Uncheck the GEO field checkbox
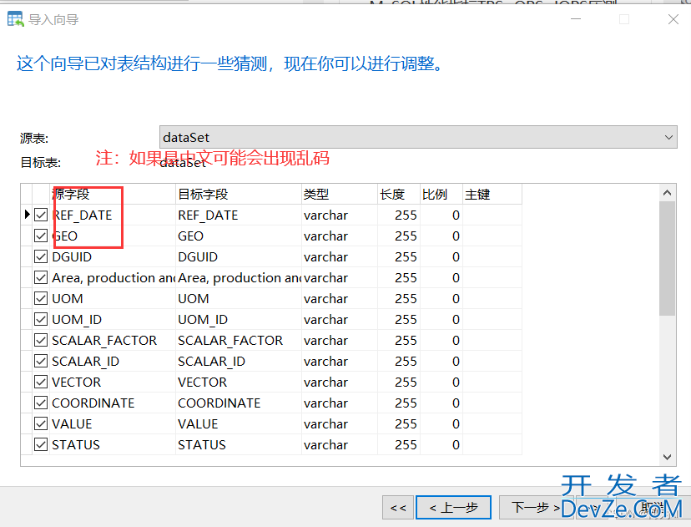 [x=41, y=236]
